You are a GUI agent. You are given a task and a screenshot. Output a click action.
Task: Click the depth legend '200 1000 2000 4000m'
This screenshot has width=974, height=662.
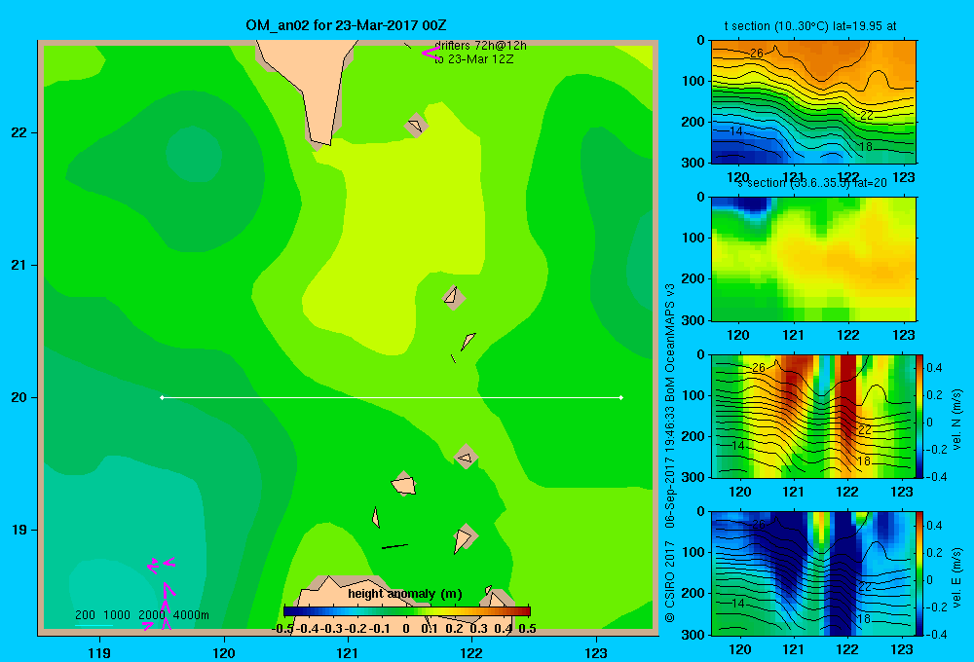tap(141, 615)
